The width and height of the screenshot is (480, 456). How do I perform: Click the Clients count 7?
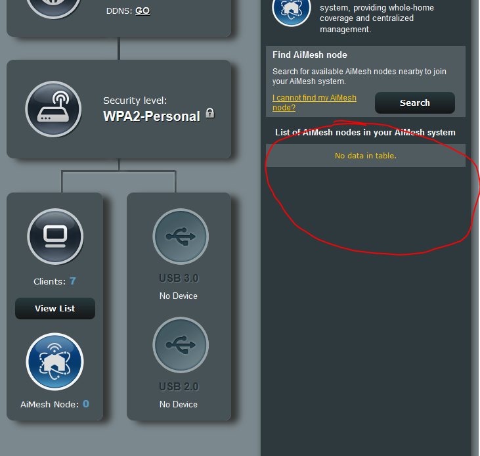(72, 281)
